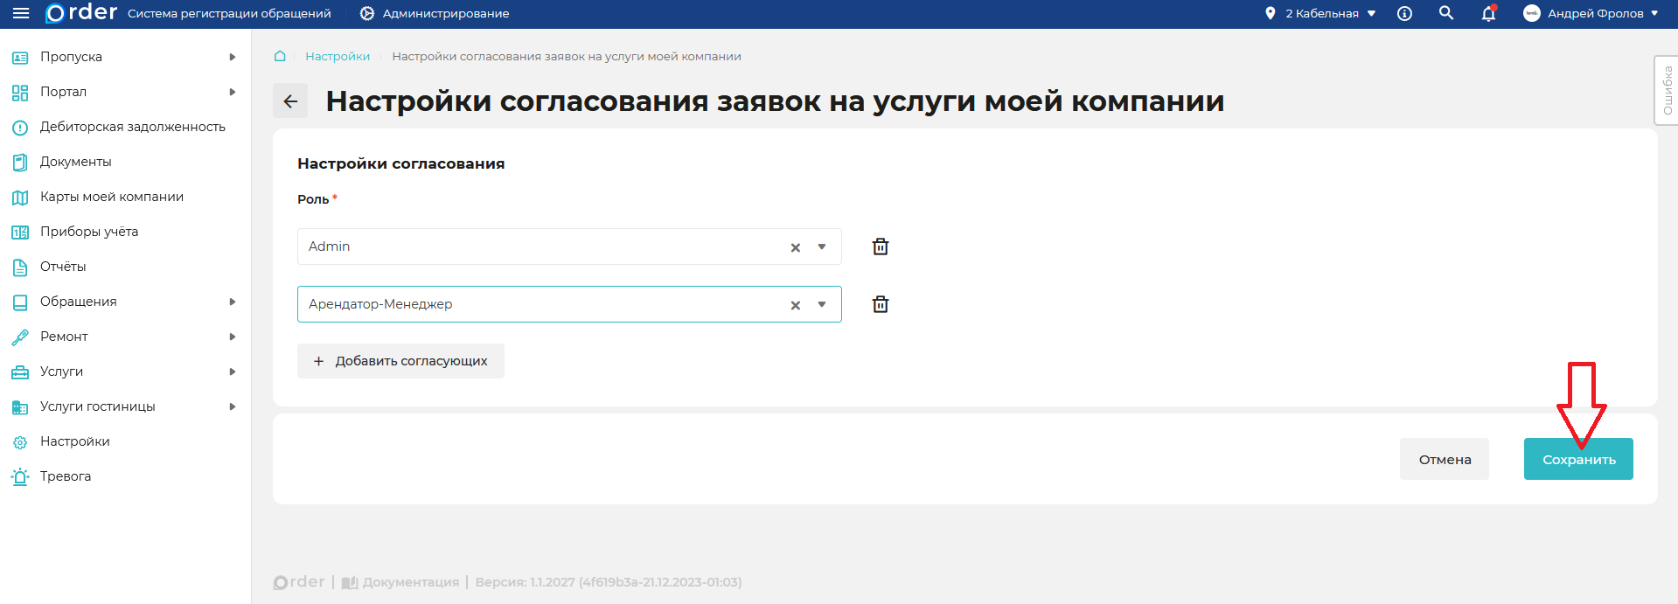Viewport: 1678px width, 604px height.
Task: Open the Ошибка side tab
Action: click(x=1667, y=91)
